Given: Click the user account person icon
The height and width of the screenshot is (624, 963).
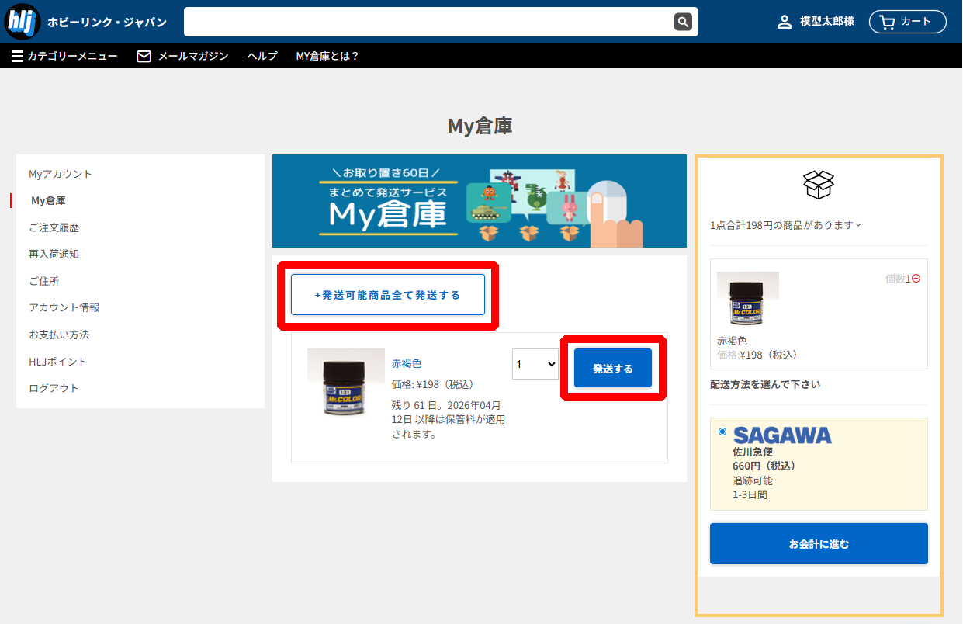Looking at the screenshot, I should pyautogui.click(x=783, y=22).
